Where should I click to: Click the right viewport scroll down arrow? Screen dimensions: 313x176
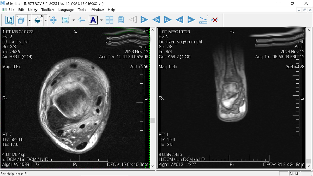click(309, 166)
